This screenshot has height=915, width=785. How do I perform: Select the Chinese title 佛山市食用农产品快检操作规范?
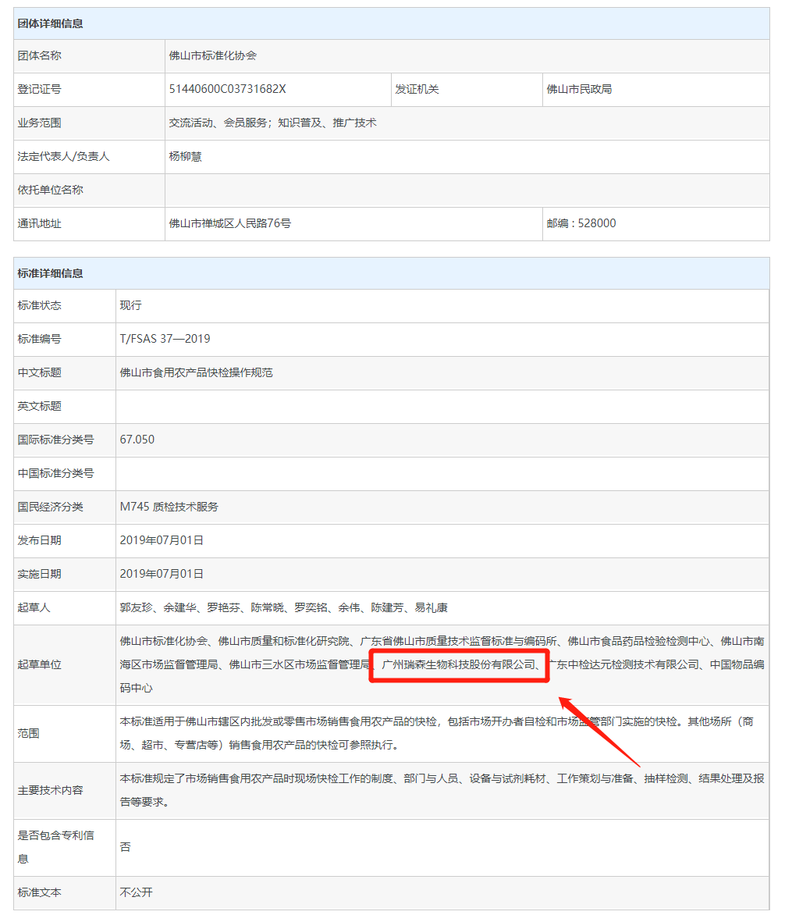197,372
